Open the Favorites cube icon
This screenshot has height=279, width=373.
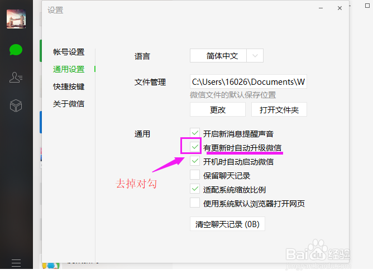(x=16, y=105)
